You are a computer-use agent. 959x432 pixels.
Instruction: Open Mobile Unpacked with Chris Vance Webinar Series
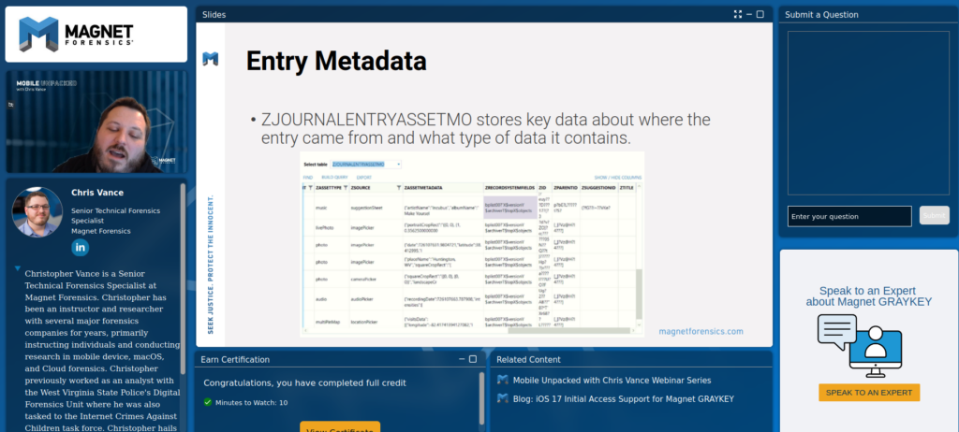pyautogui.click(x=612, y=380)
